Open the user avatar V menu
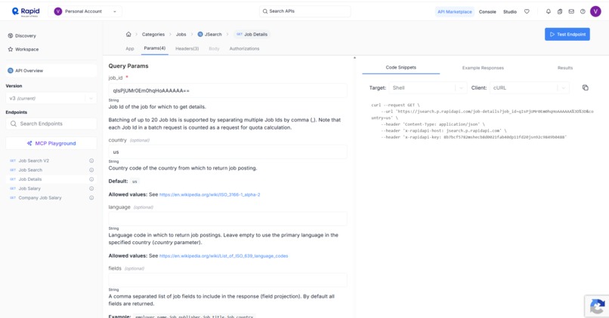This screenshot has width=609, height=318. click(595, 11)
